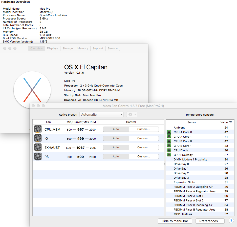
Task: Click the CPU B Core 0 chip icon
Action: (x=169, y=141)
